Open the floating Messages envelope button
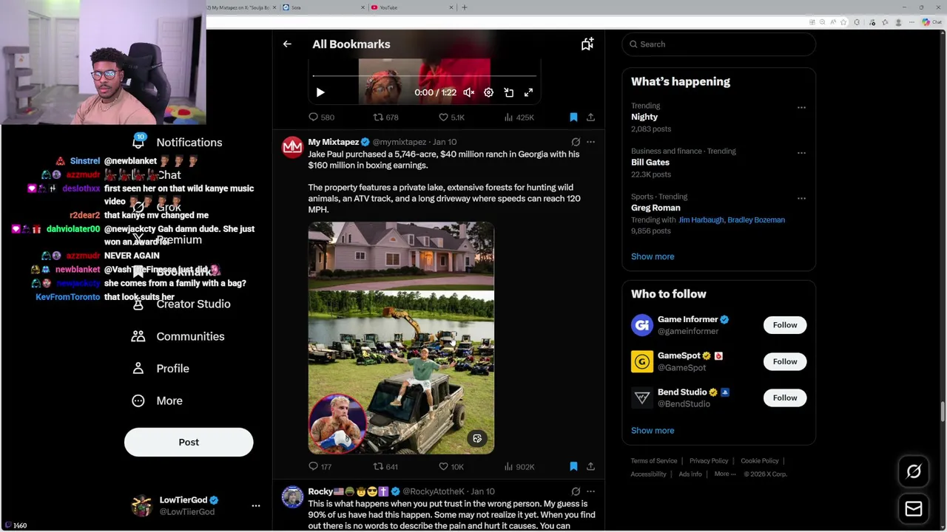This screenshot has height=532, width=947. 914,509
